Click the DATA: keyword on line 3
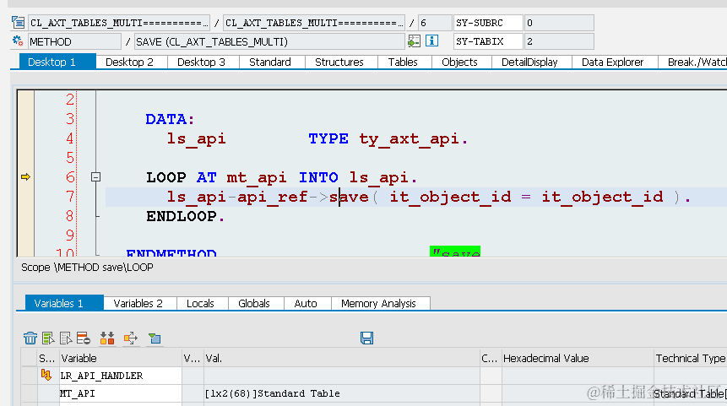 tap(170, 119)
